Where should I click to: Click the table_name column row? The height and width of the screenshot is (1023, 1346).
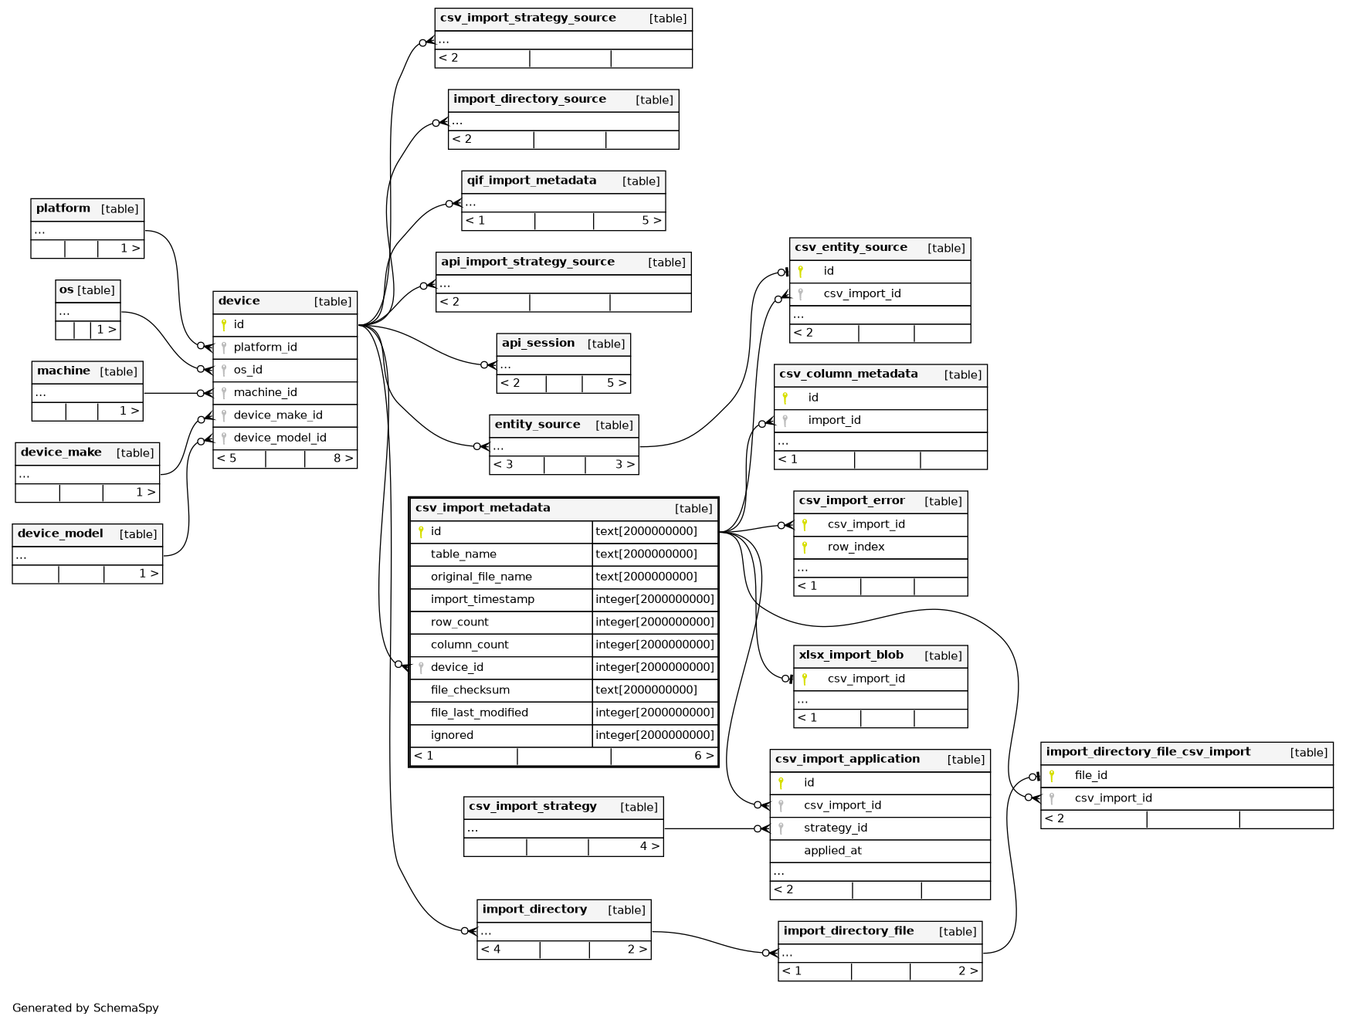[564, 555]
